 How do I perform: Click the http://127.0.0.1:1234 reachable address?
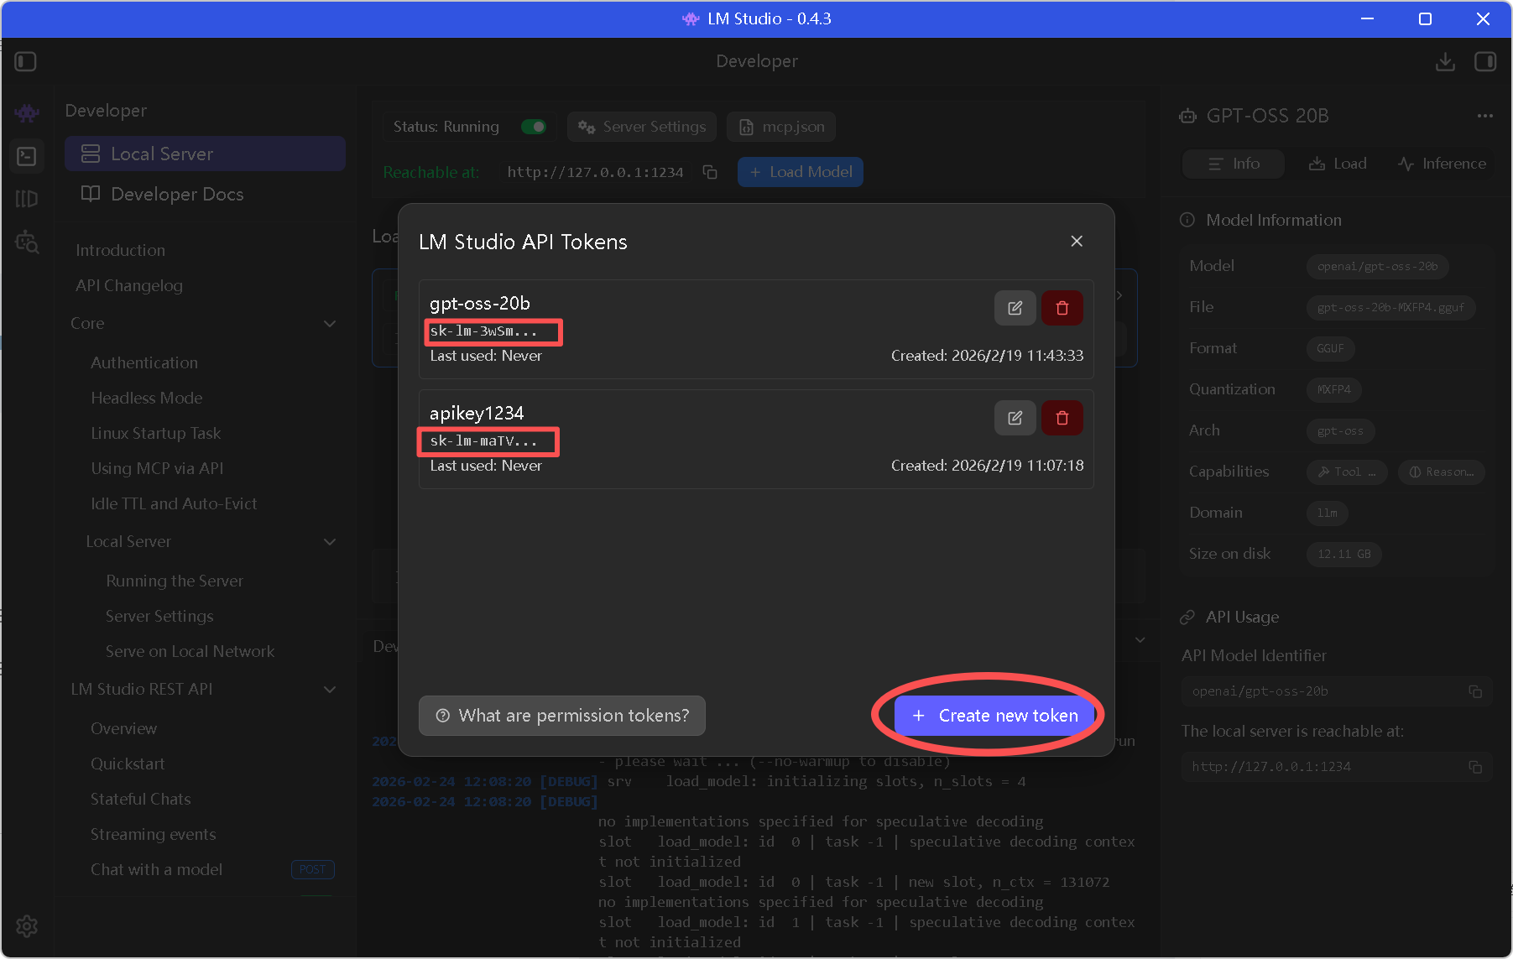coord(595,172)
